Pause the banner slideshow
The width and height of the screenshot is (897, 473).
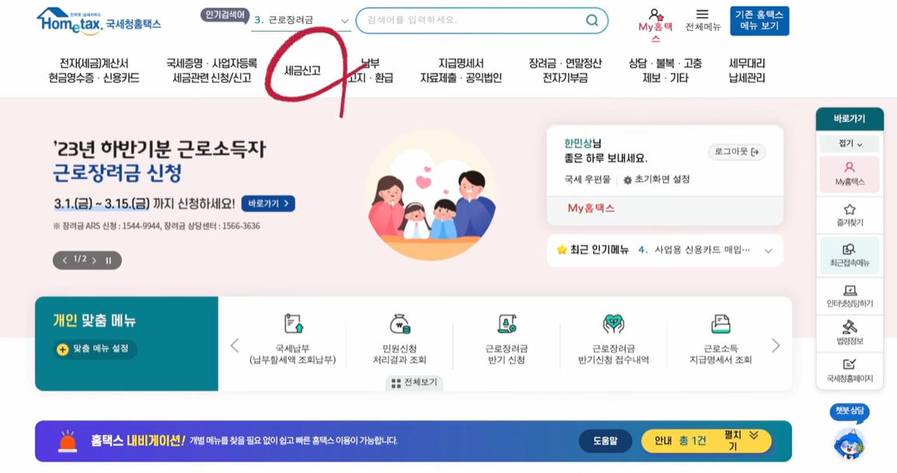click(x=108, y=260)
